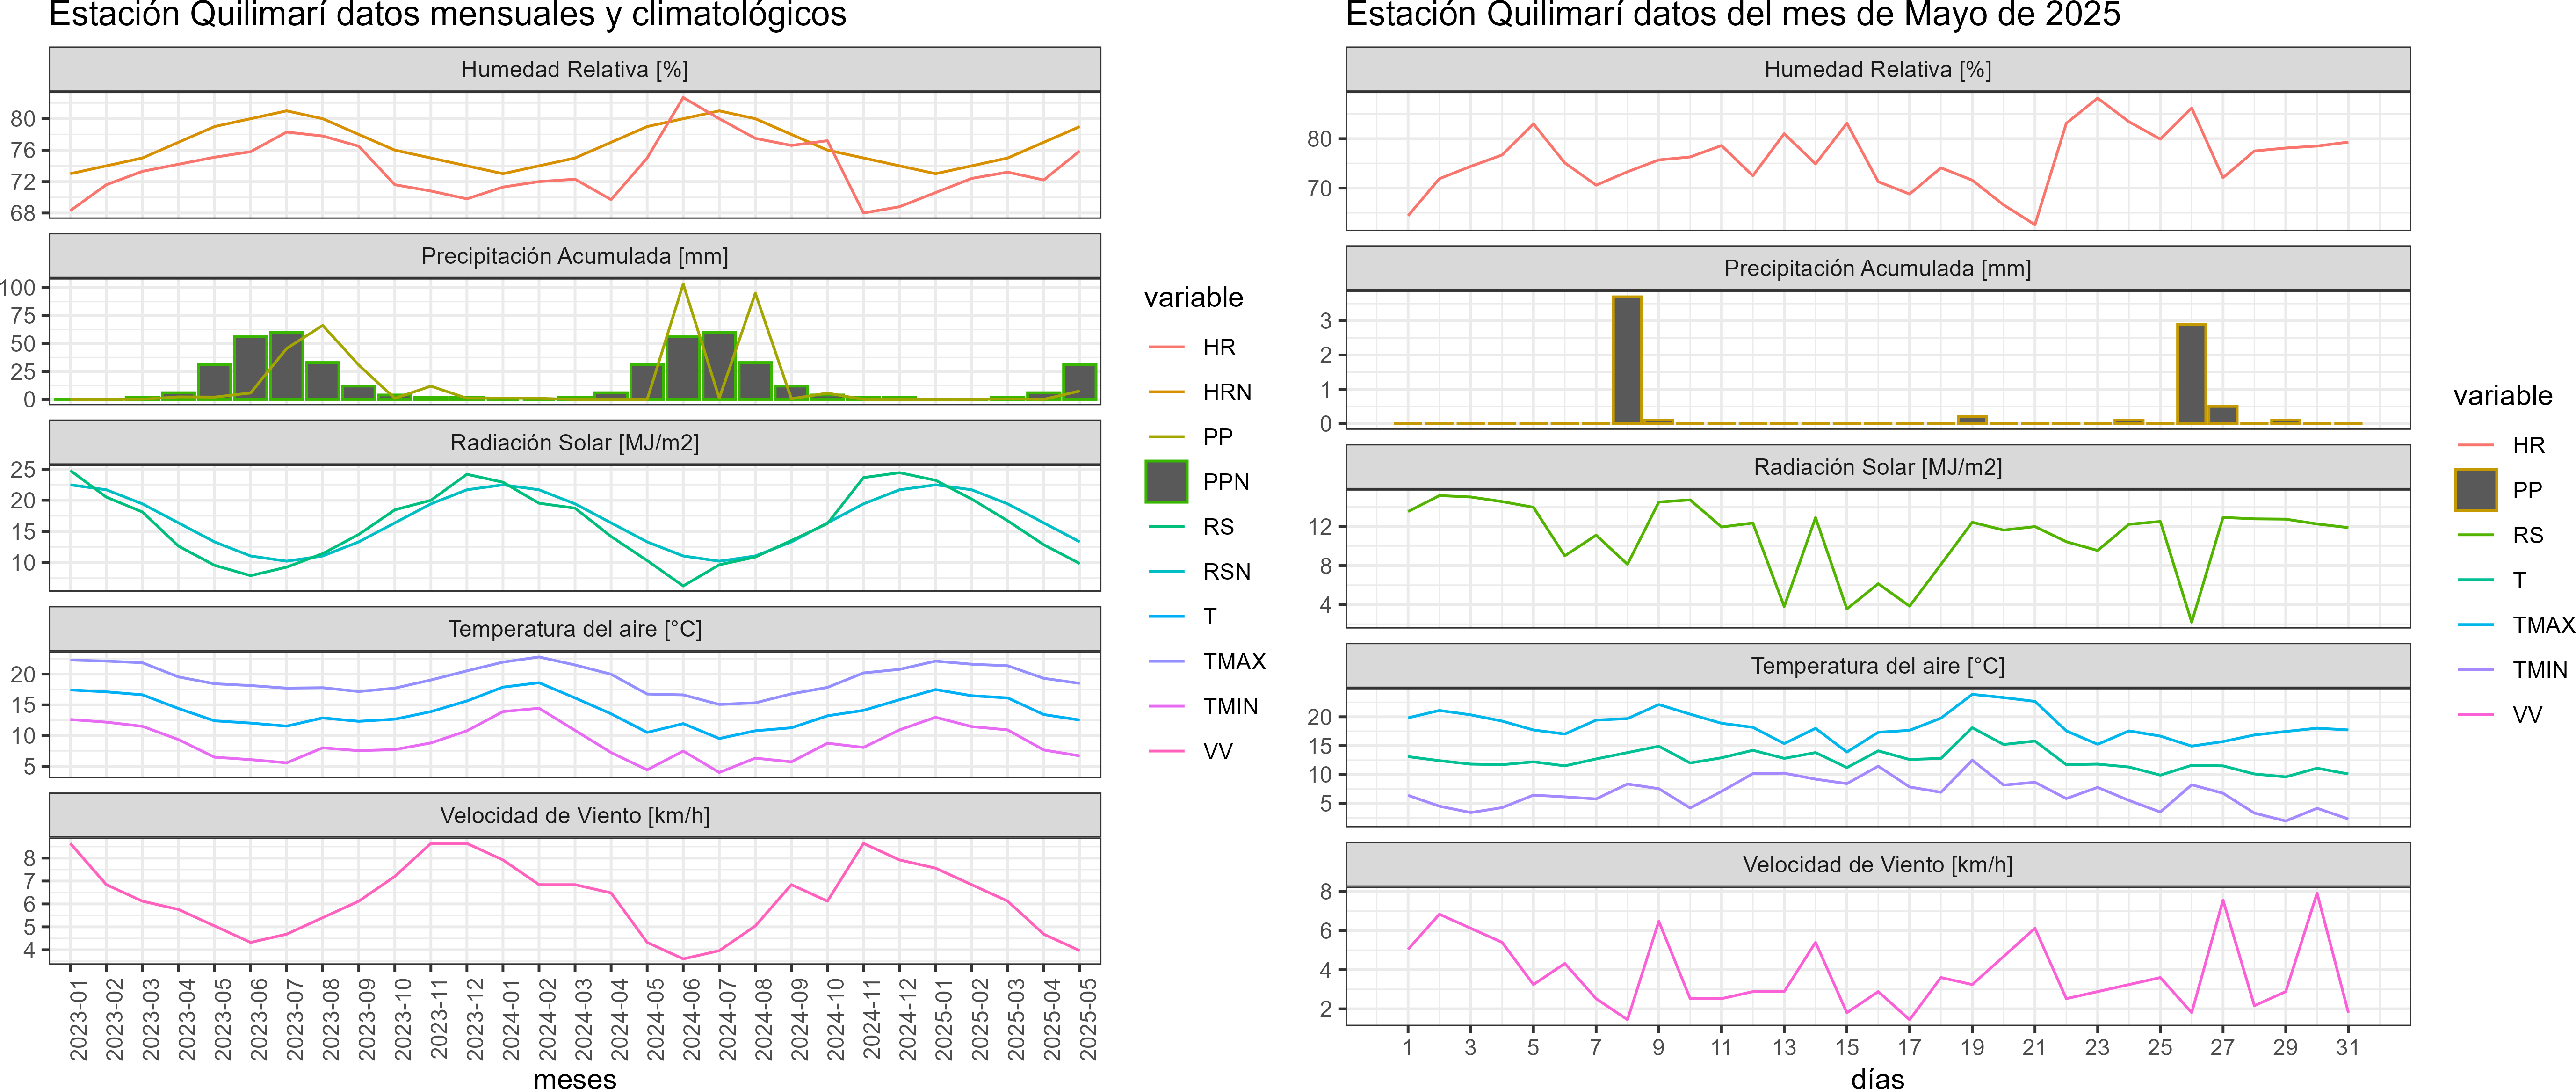Click 'Humedad Relativa [%]' header in monthly chart

574,69
